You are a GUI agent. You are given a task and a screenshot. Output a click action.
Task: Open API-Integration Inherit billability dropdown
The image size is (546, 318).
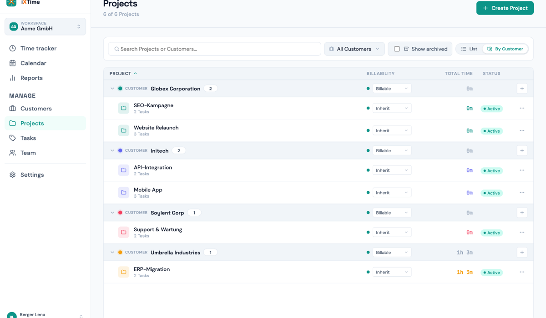coord(392,170)
